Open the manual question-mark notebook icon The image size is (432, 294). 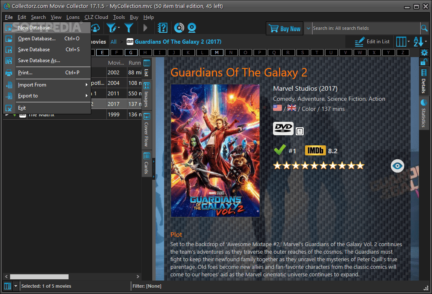(x=162, y=28)
